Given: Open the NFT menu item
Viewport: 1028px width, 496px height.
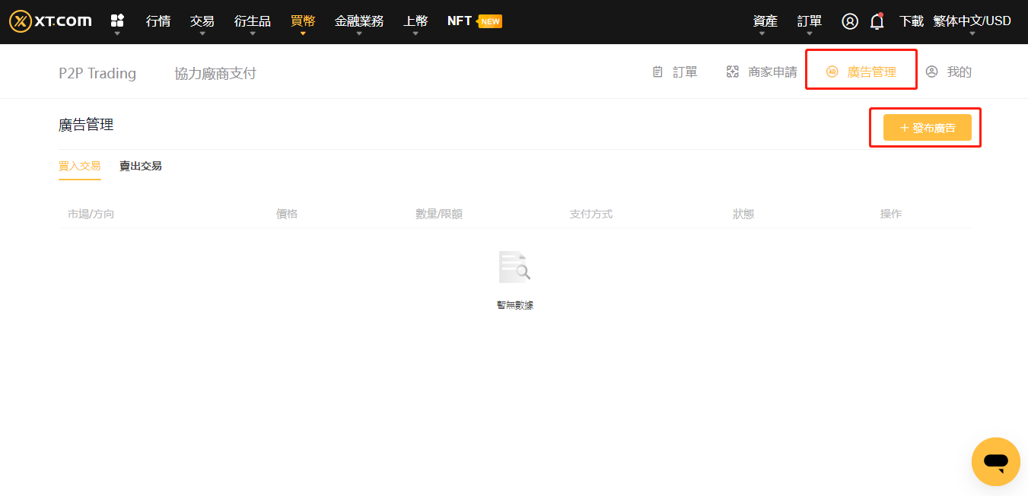Looking at the screenshot, I should pos(460,21).
